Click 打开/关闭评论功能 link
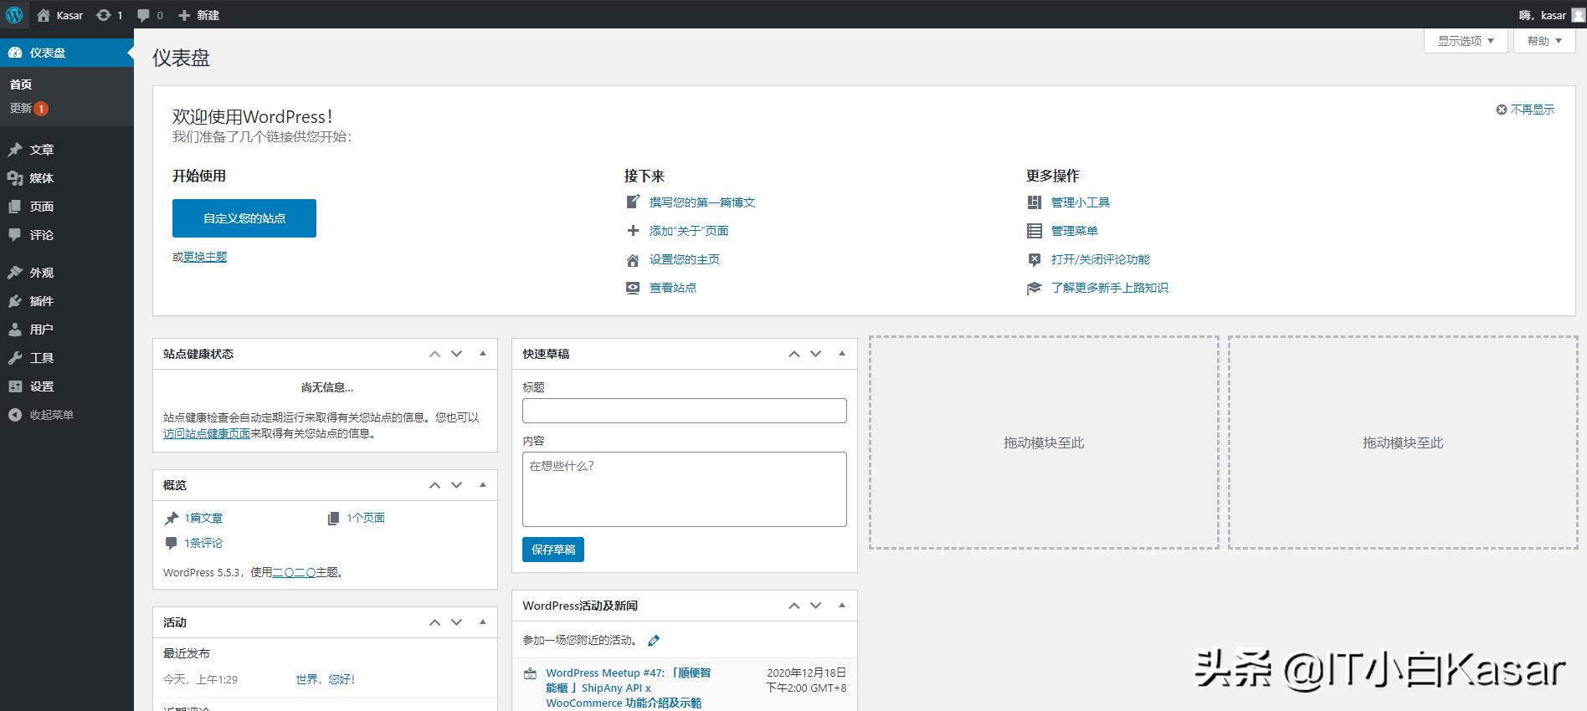This screenshot has height=711, width=1587. pos(1101,259)
